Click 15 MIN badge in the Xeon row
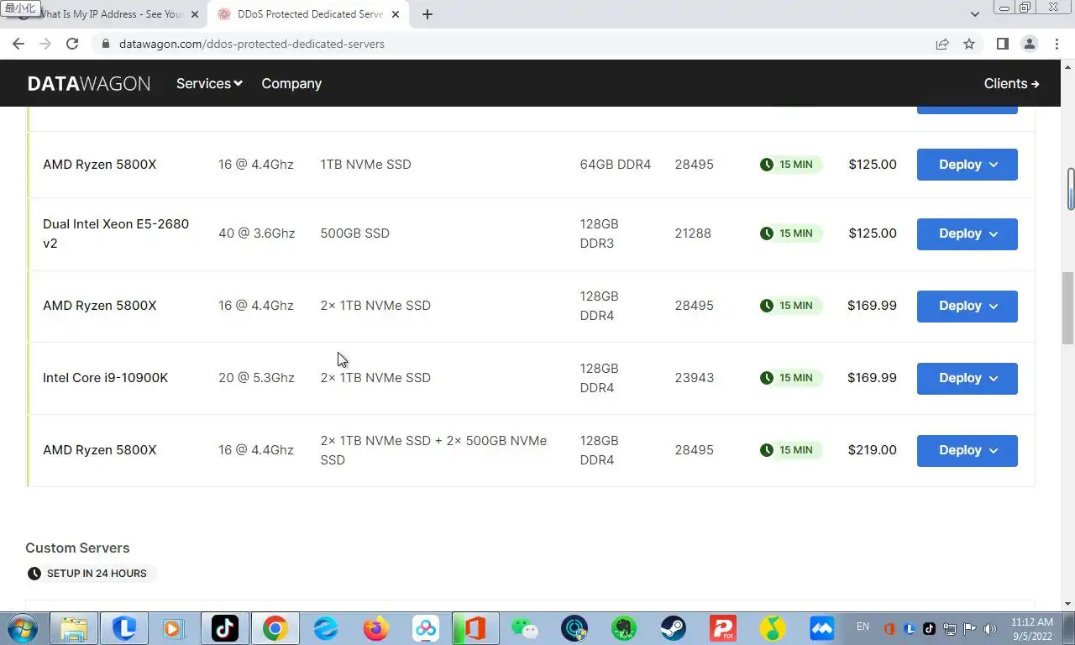This screenshot has height=645, width=1075. [789, 233]
